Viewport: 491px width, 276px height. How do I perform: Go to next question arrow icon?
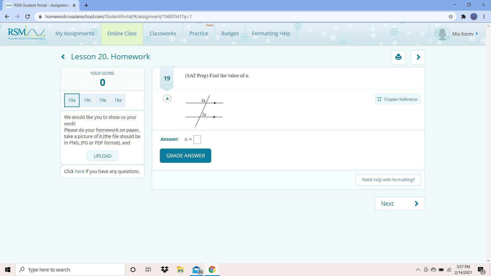(418, 57)
